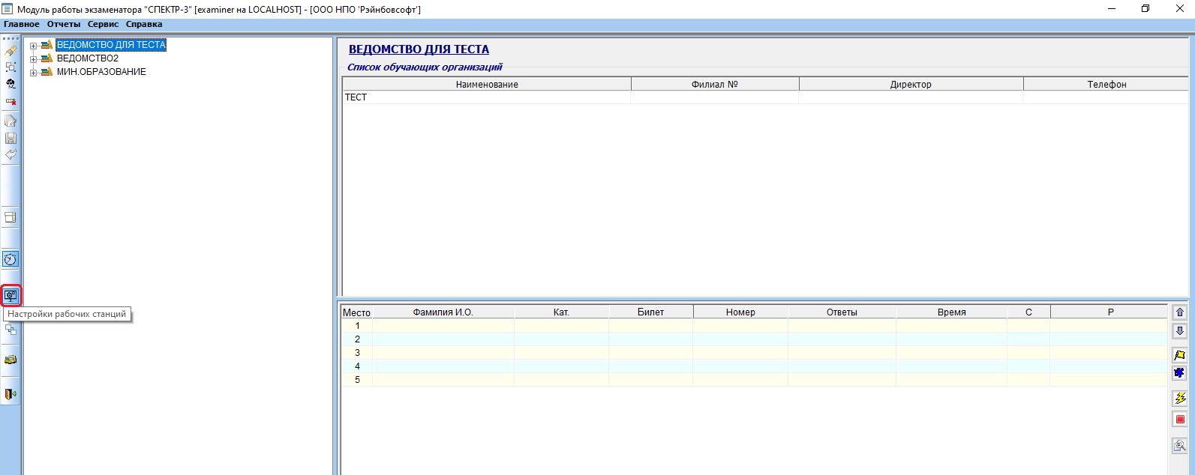The width and height of the screenshot is (1195, 475).
Task: Expand the ВЕДОМСТВО ДЛЯ ТЕСТА tree node
Action: [x=33, y=46]
